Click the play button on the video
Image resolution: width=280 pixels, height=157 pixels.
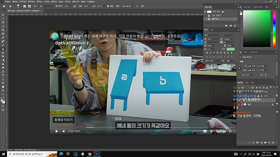tap(57, 132)
